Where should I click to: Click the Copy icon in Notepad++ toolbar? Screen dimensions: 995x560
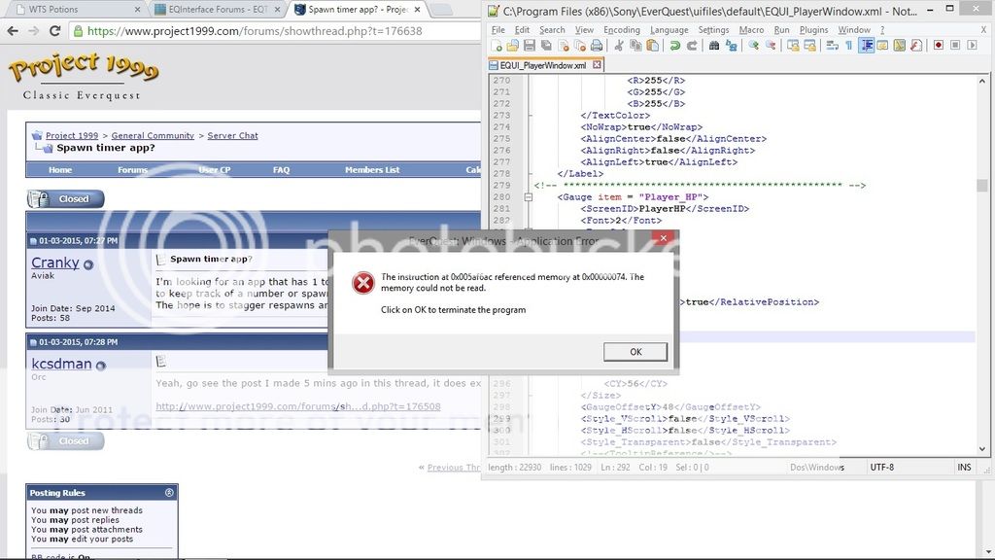coord(635,46)
